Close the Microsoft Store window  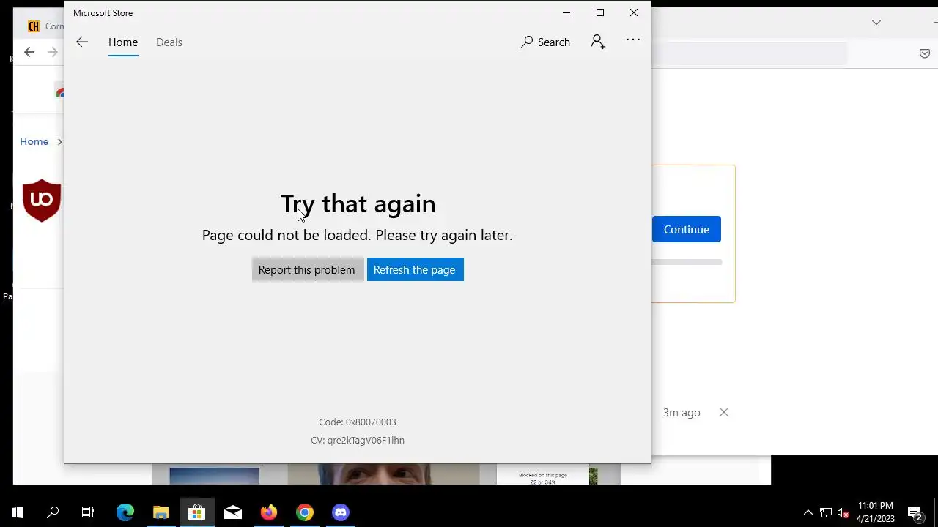pyautogui.click(x=634, y=12)
